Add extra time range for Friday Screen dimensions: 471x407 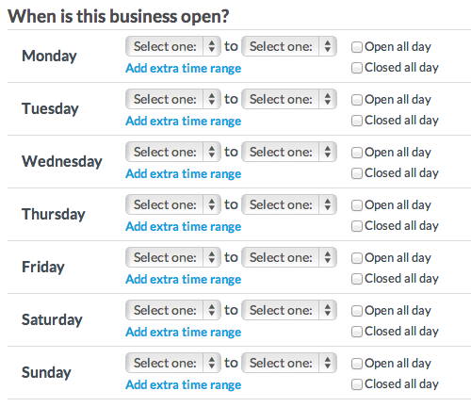click(x=184, y=280)
